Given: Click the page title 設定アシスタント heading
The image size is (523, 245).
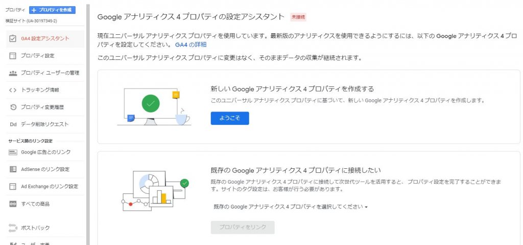Looking at the screenshot, I should click(191, 17).
